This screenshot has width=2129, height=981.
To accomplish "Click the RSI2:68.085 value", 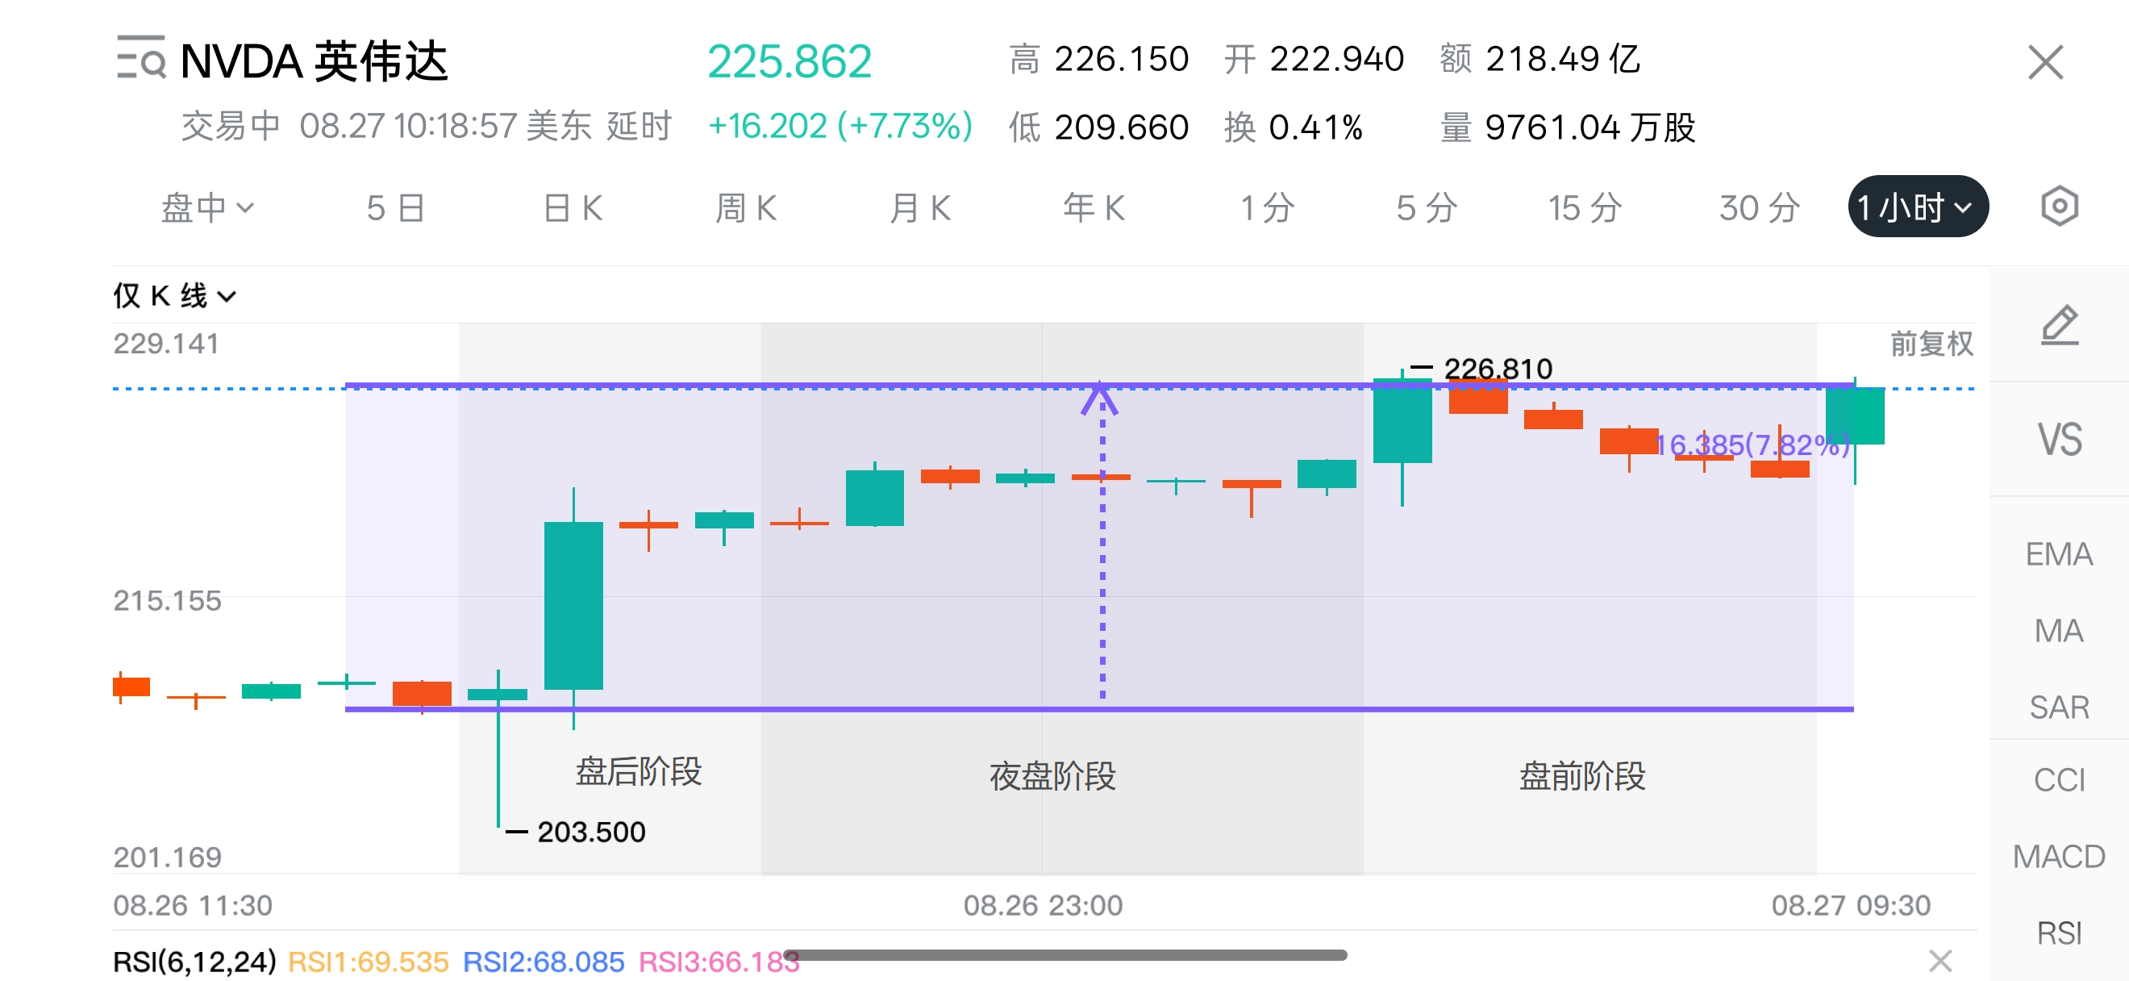I will [x=543, y=961].
